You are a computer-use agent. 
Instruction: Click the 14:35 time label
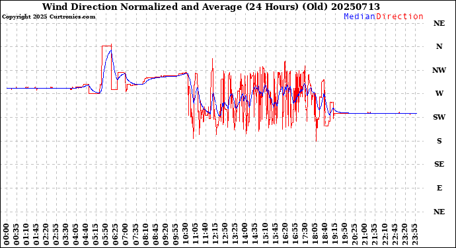(x=255, y=234)
